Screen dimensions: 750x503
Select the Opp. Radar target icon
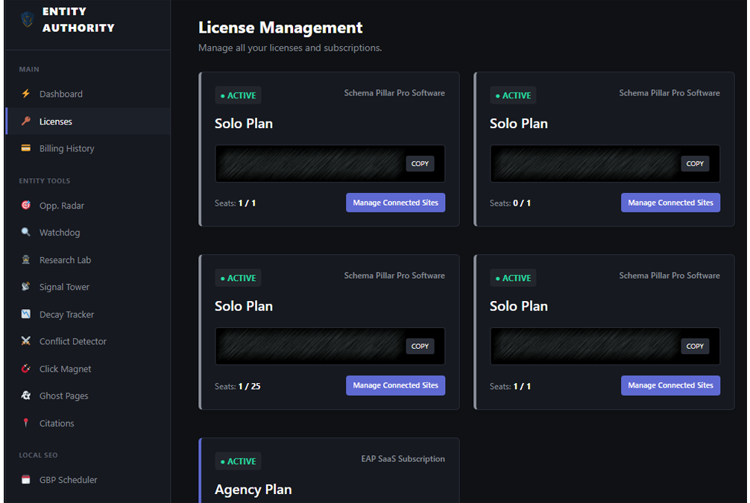pyautogui.click(x=27, y=205)
